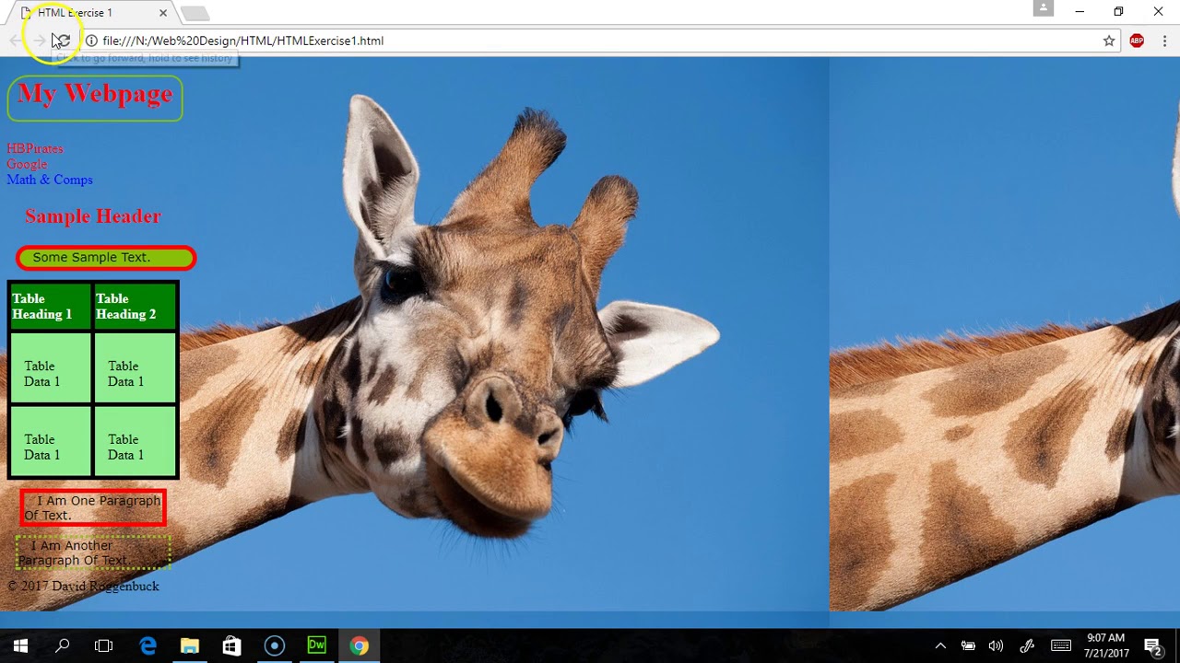Open a new tab button

195,13
